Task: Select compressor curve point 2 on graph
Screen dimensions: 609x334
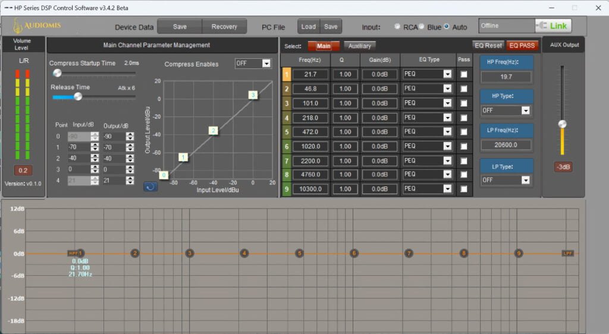Action: pos(214,130)
